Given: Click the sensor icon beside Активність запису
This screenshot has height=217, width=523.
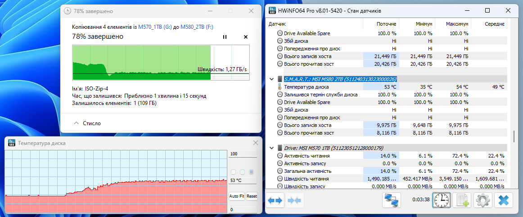Looking at the screenshot, I should tap(280, 163).
